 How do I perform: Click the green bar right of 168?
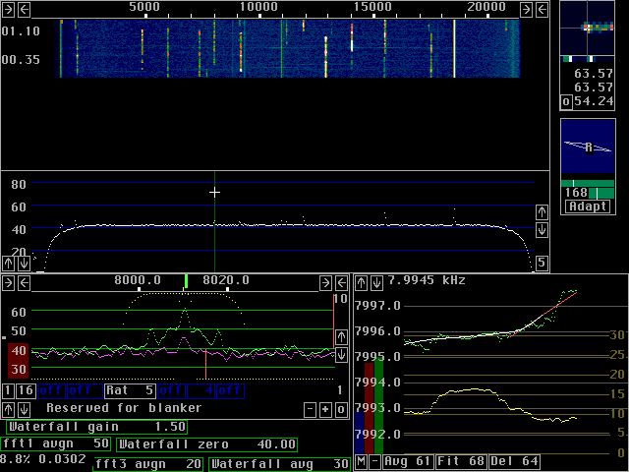pos(601,194)
